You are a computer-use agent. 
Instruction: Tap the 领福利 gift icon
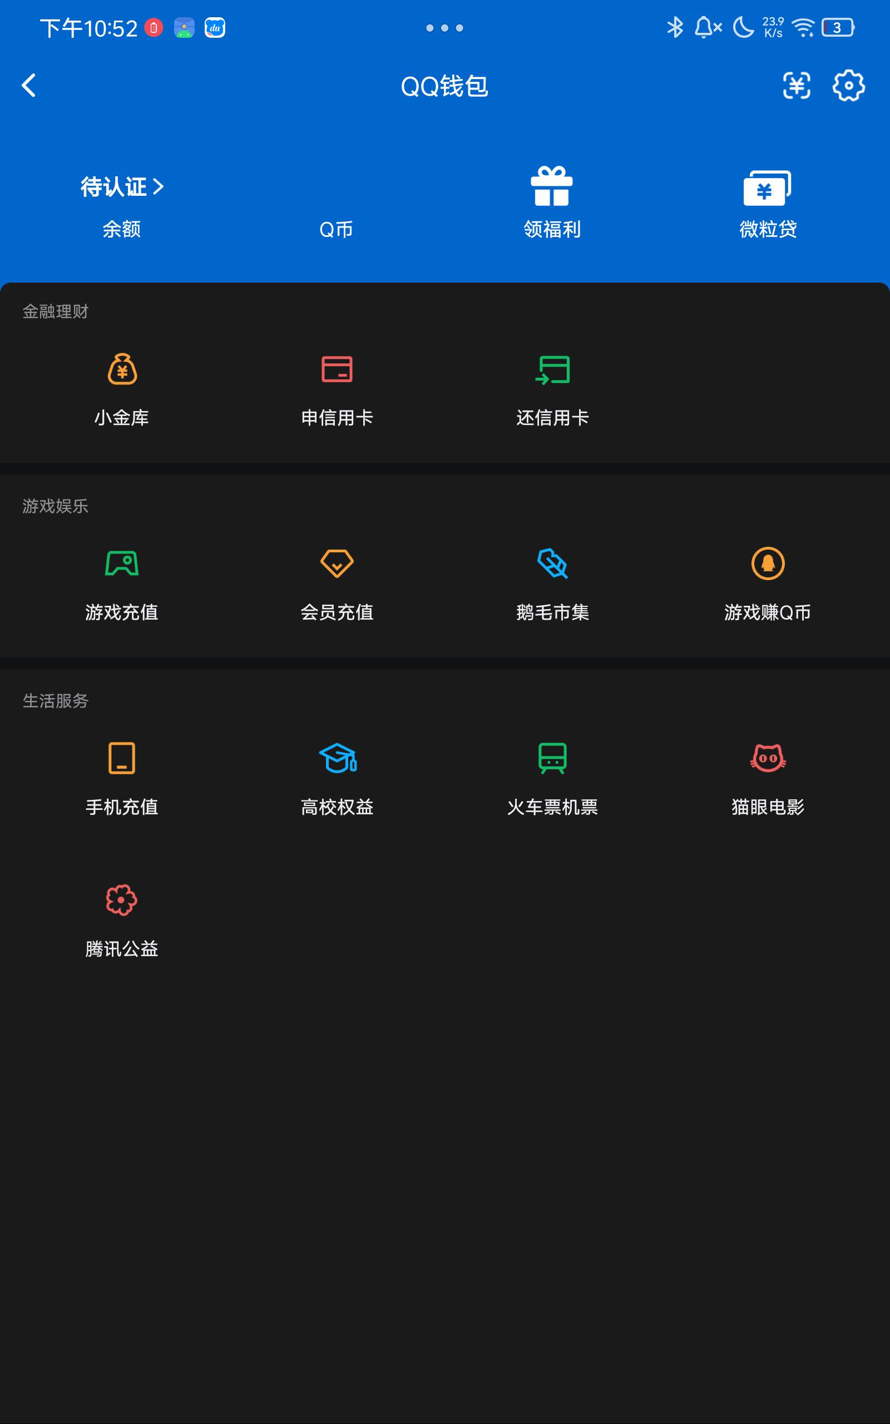pos(552,186)
